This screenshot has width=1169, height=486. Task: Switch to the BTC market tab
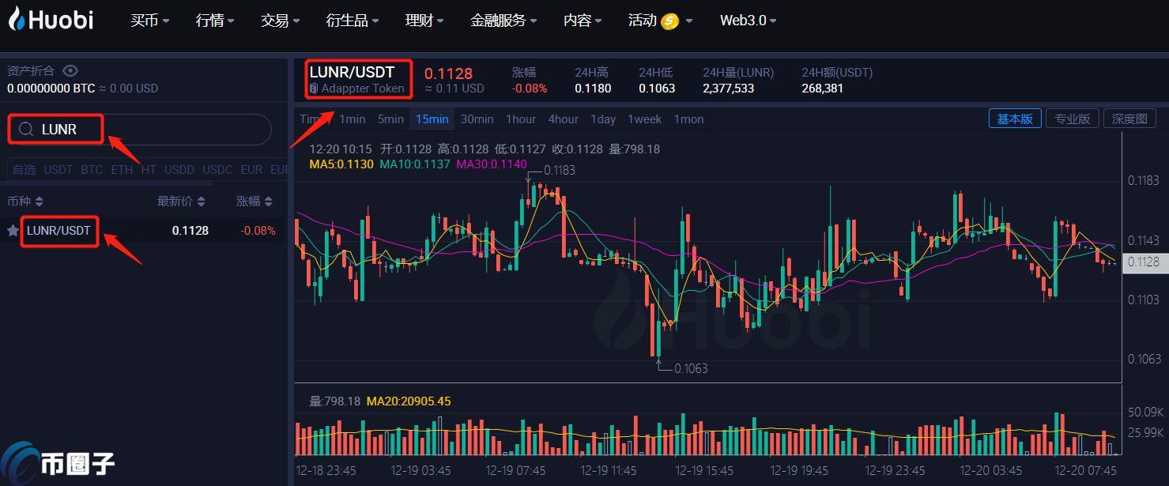coord(92,169)
